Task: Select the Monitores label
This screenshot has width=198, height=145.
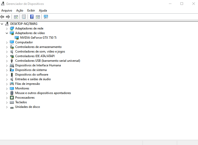Action: pyautogui.click(x=22, y=88)
